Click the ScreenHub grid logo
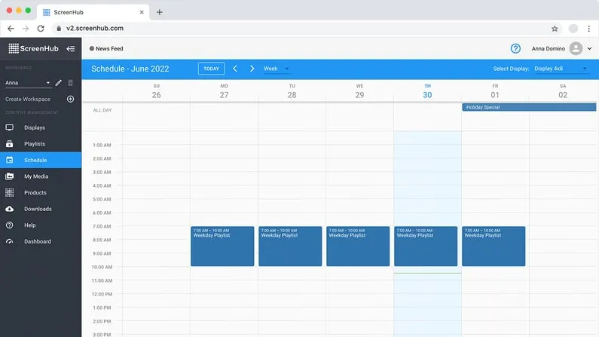 [x=14, y=48]
